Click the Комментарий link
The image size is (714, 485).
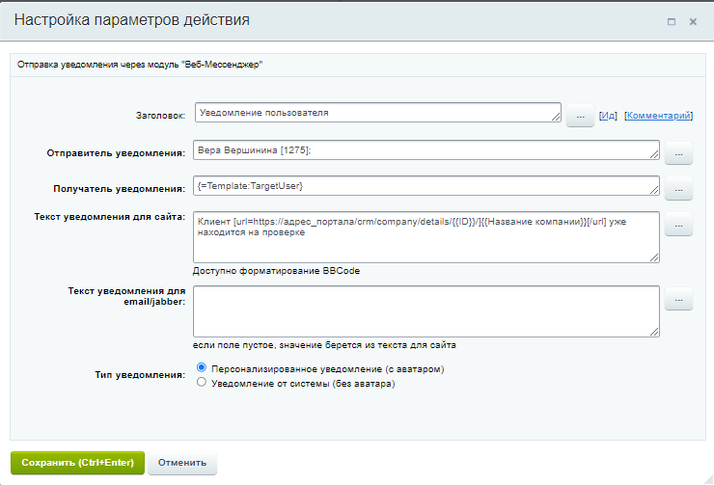(658, 116)
